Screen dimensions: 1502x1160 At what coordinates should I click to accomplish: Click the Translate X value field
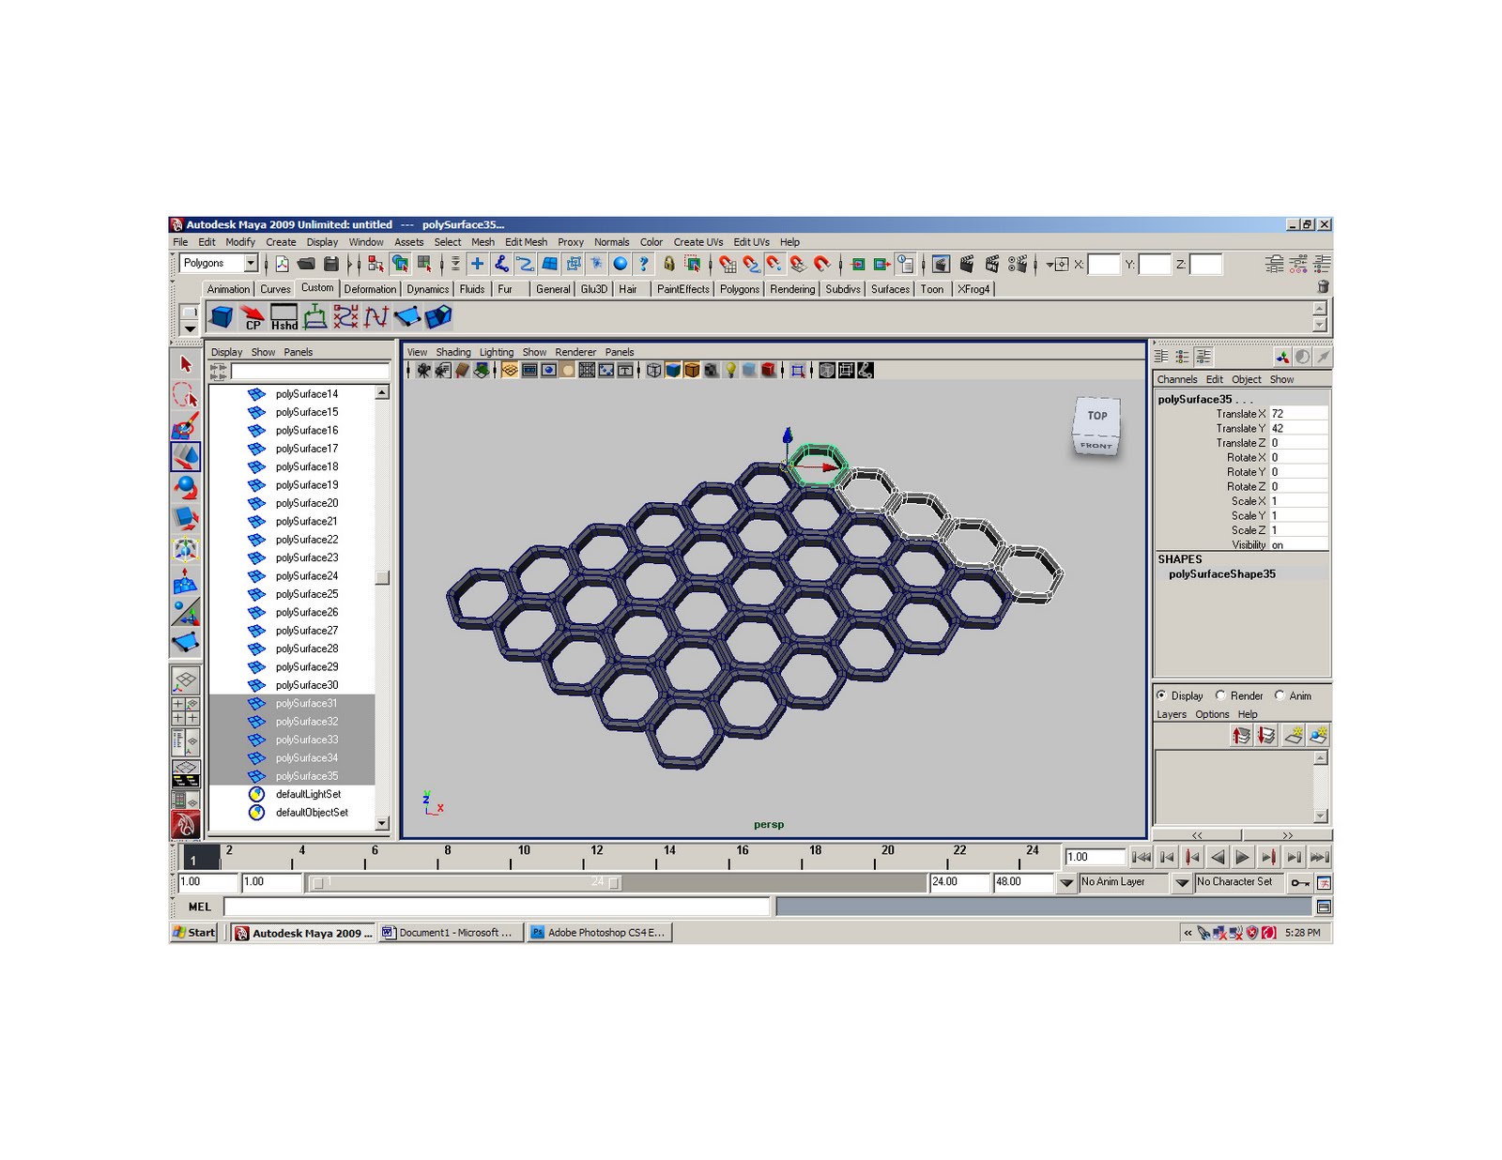tap(1299, 414)
